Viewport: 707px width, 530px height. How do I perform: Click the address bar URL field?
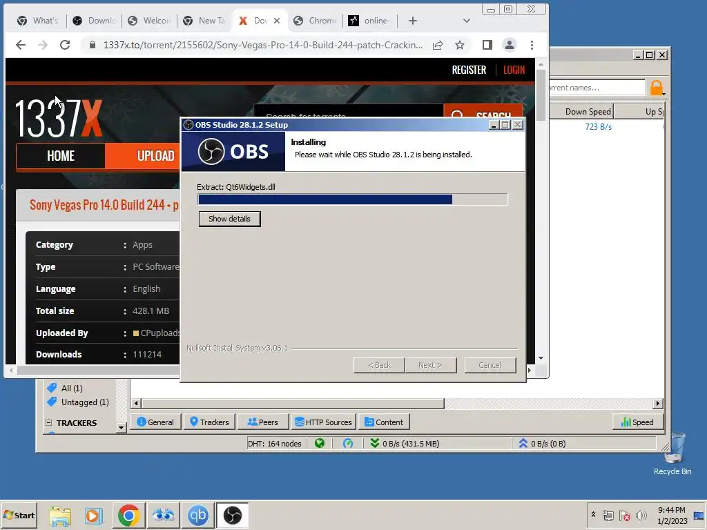tap(263, 45)
